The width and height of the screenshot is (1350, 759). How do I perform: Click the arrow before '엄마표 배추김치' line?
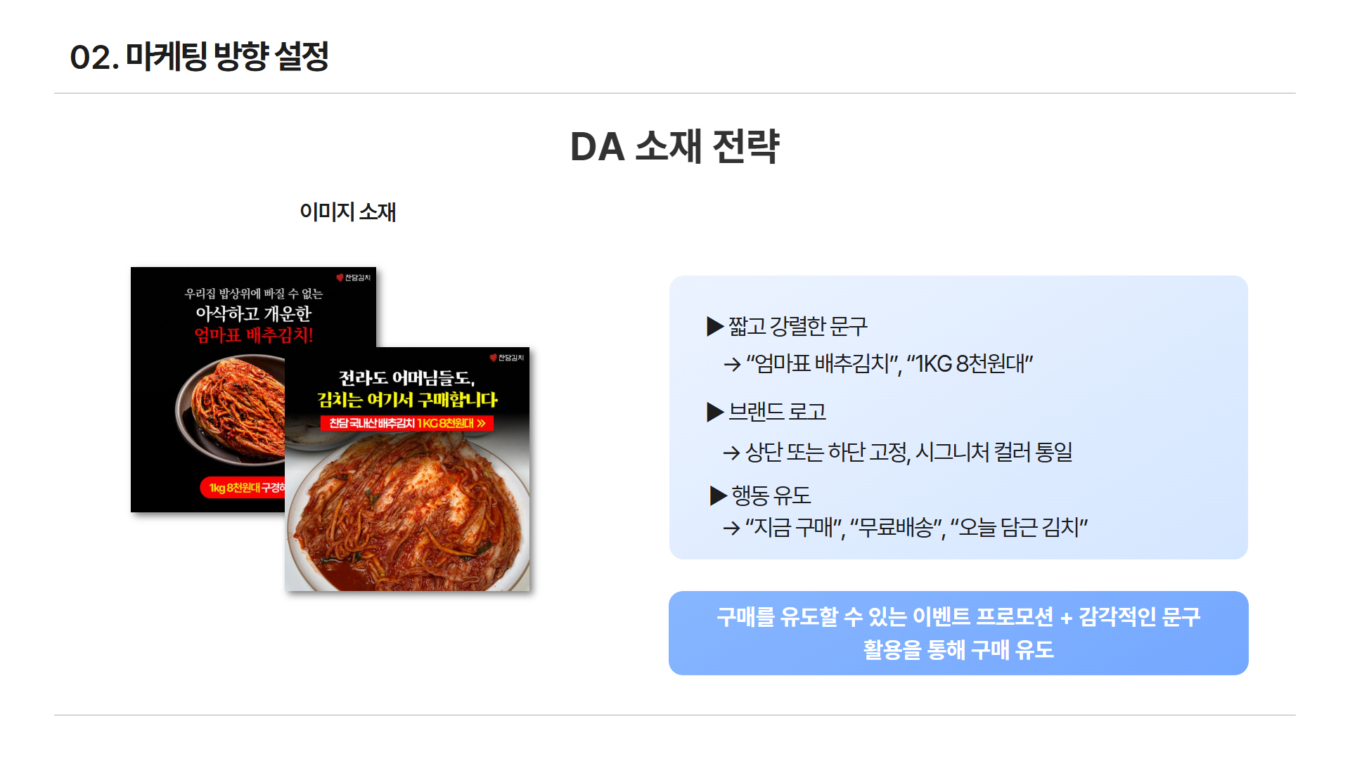(732, 364)
